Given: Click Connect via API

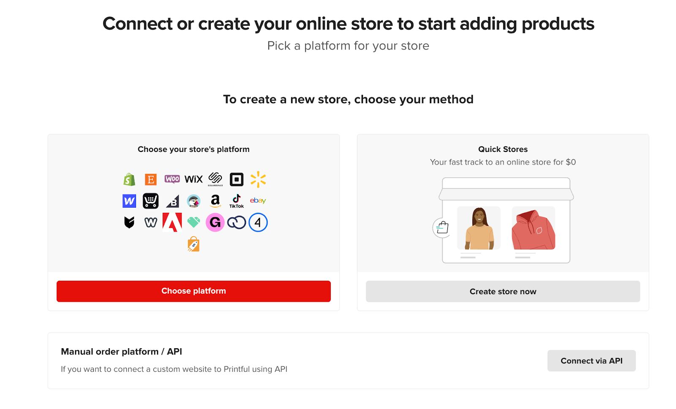Looking at the screenshot, I should (591, 360).
